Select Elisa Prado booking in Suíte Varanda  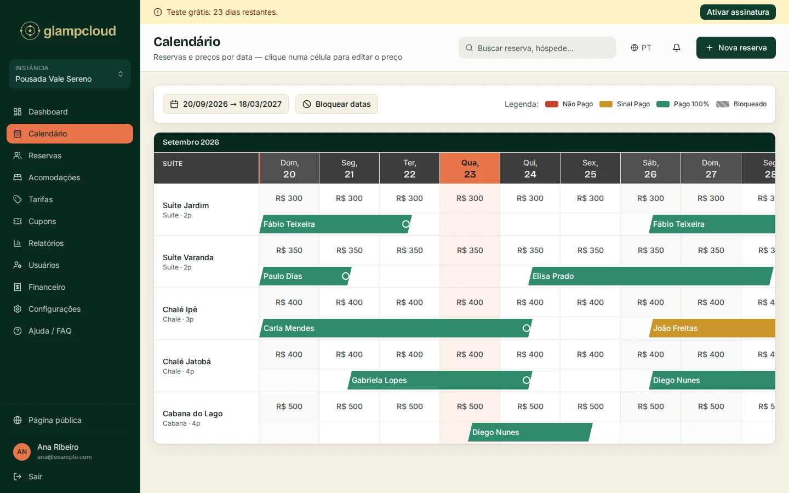tap(651, 276)
